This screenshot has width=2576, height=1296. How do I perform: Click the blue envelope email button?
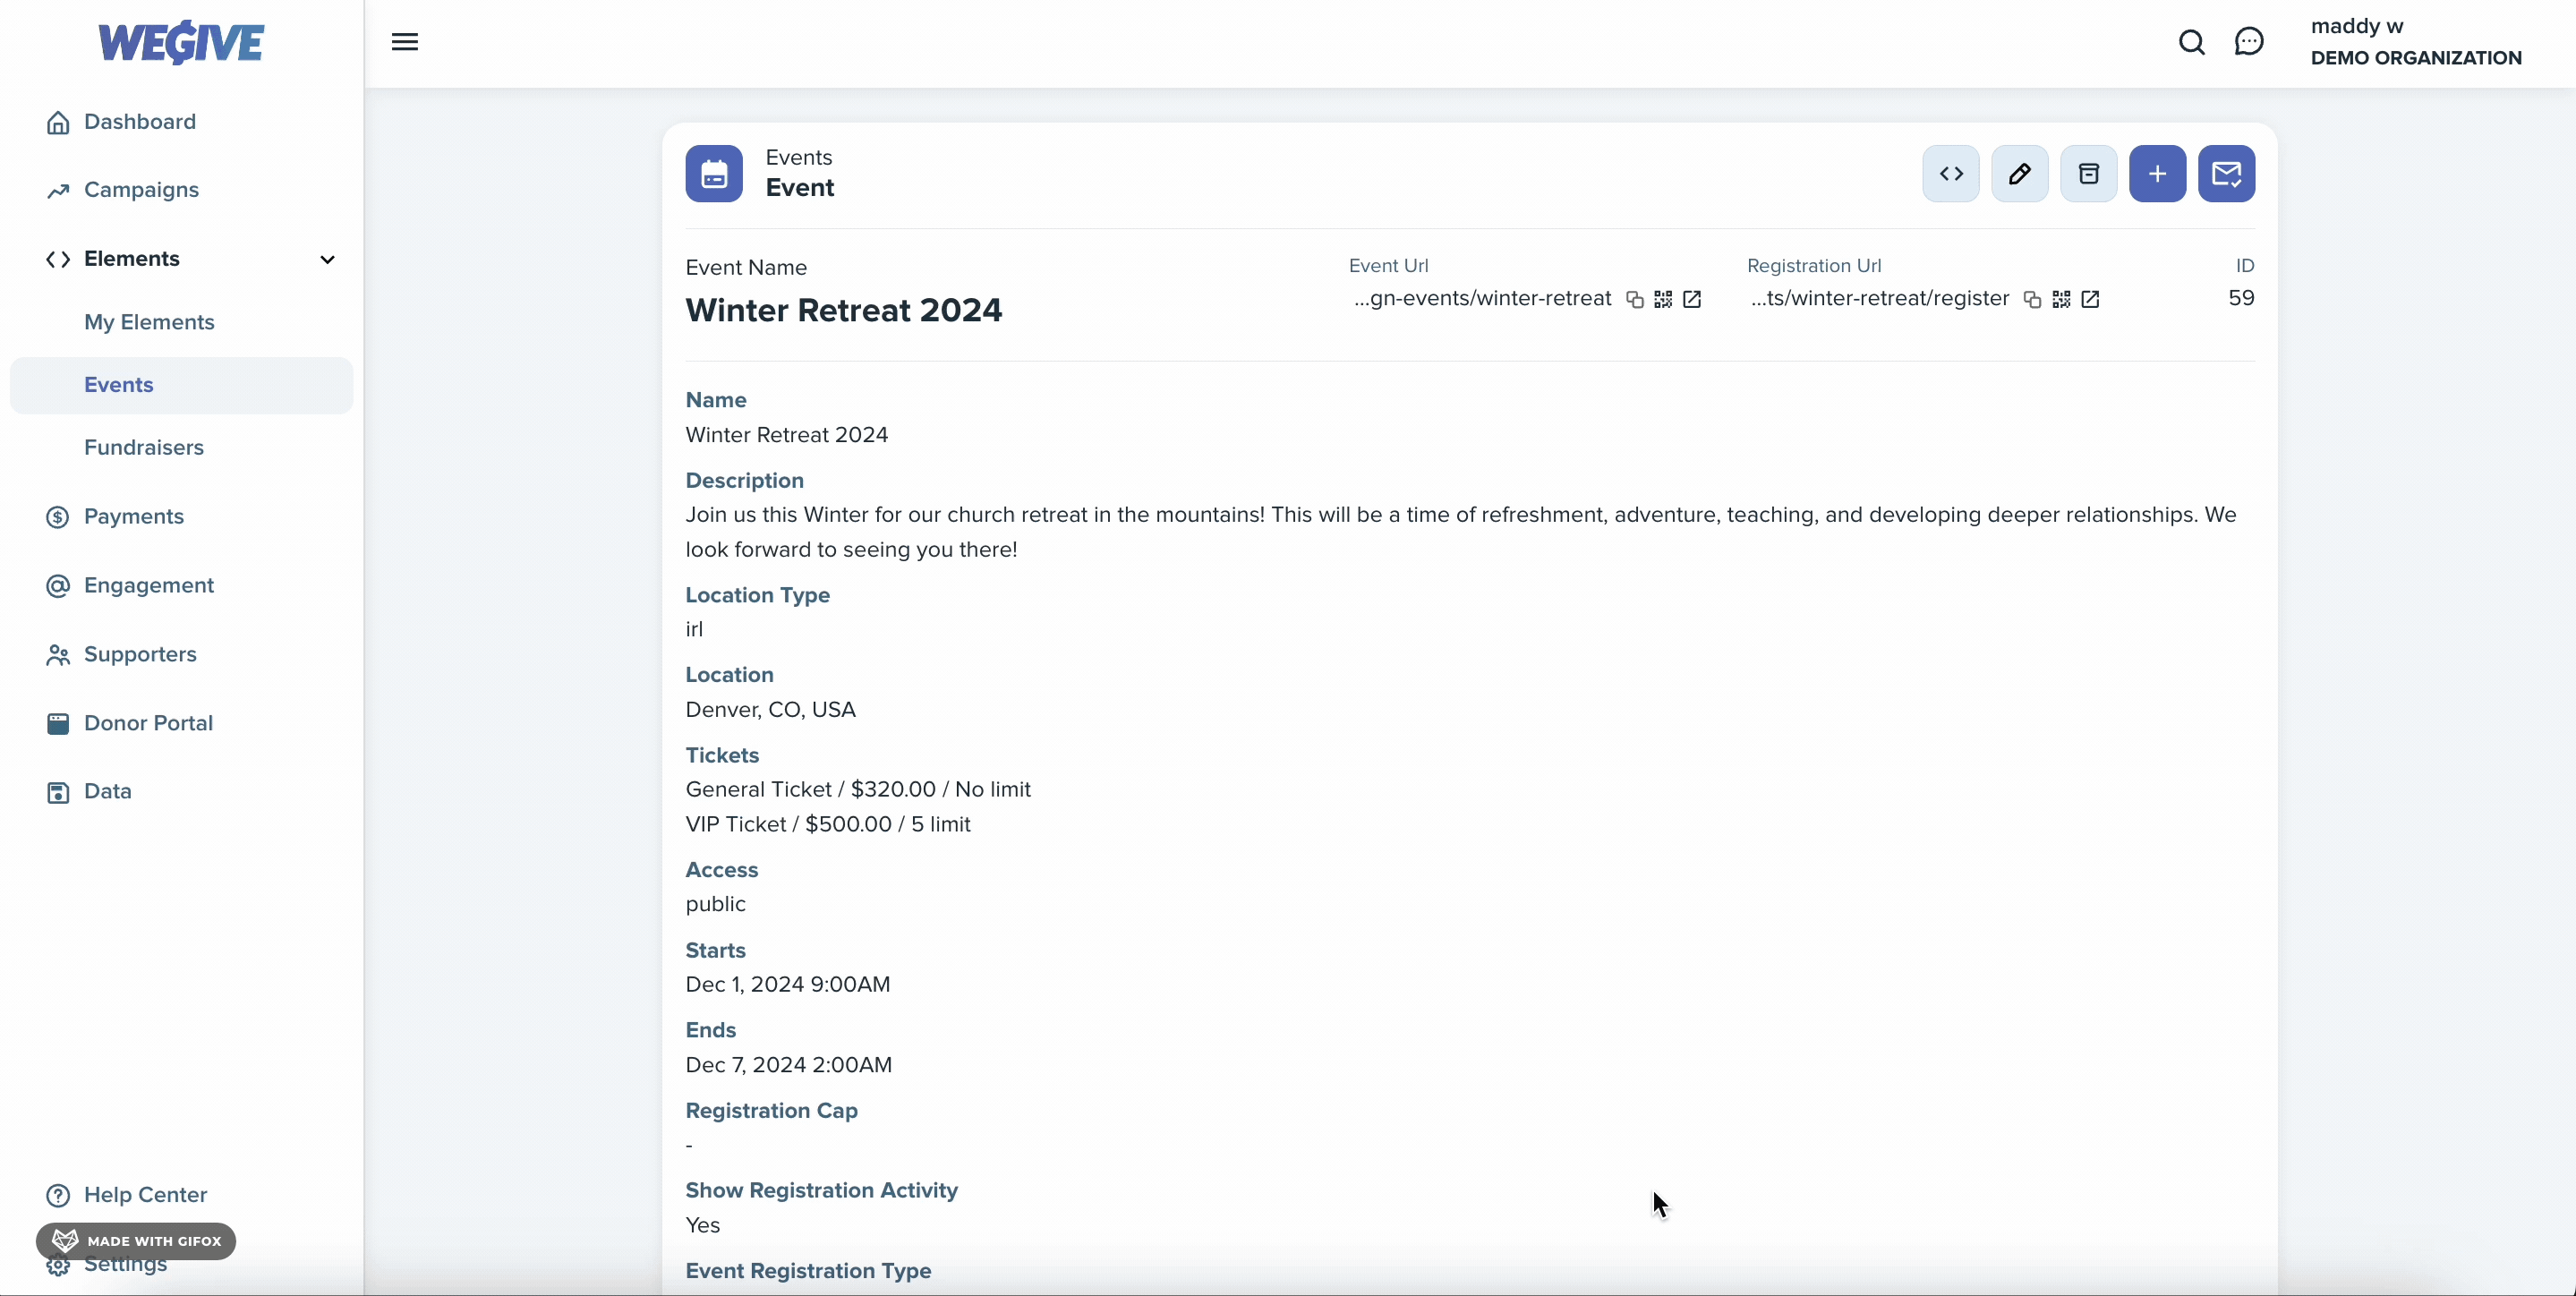[2226, 174]
